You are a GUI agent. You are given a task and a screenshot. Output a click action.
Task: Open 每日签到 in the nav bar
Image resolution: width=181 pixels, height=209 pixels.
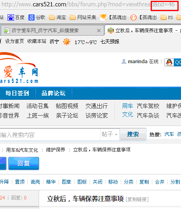click(17, 93)
